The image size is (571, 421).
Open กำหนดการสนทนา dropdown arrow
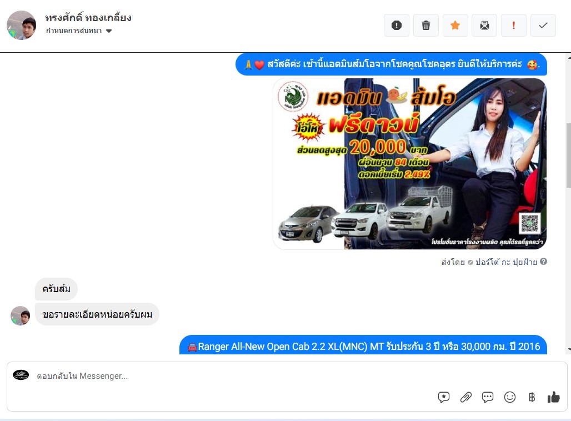click(x=108, y=31)
